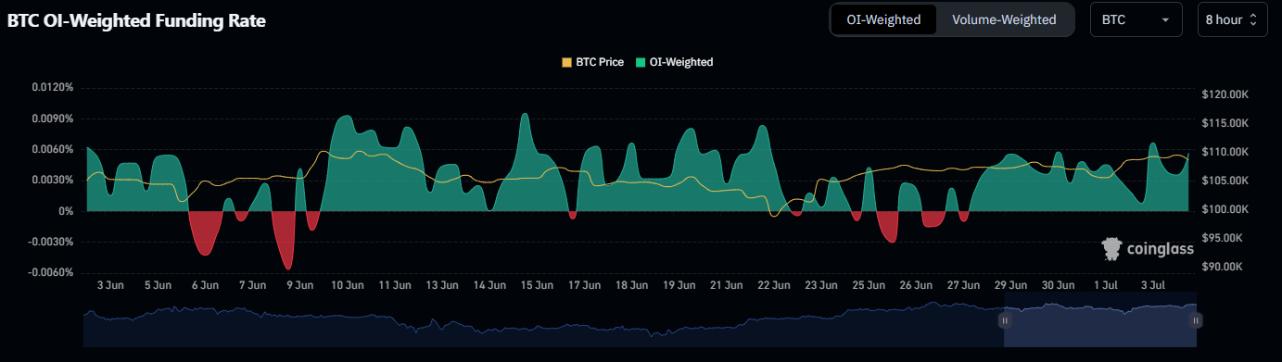Switch to Volume-Weighted tab
This screenshot has width=1282, height=362.
click(1004, 19)
